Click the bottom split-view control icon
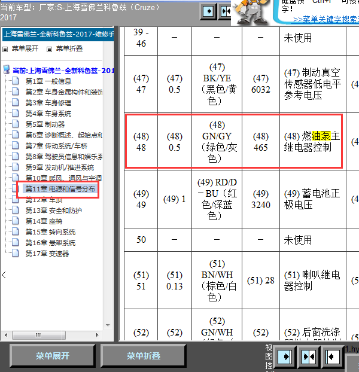 tap(309, 356)
